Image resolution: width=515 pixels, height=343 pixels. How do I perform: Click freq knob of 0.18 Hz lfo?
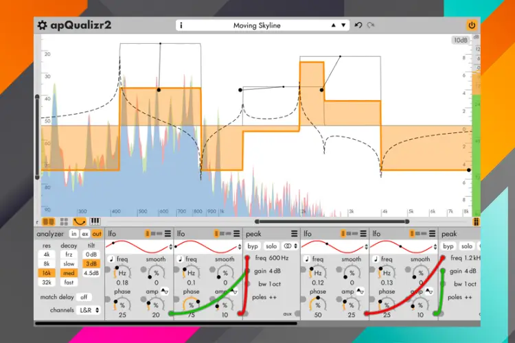point(122,273)
